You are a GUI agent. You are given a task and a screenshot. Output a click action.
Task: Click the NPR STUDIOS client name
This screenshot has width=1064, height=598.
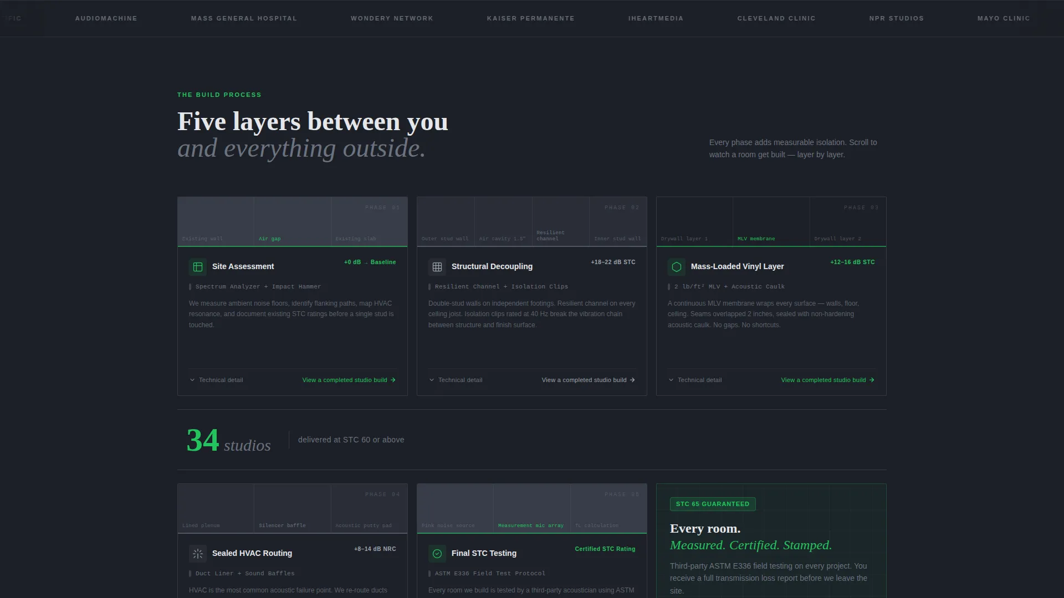point(897,18)
